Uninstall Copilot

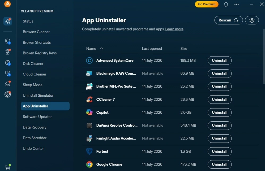[x=220, y=113]
